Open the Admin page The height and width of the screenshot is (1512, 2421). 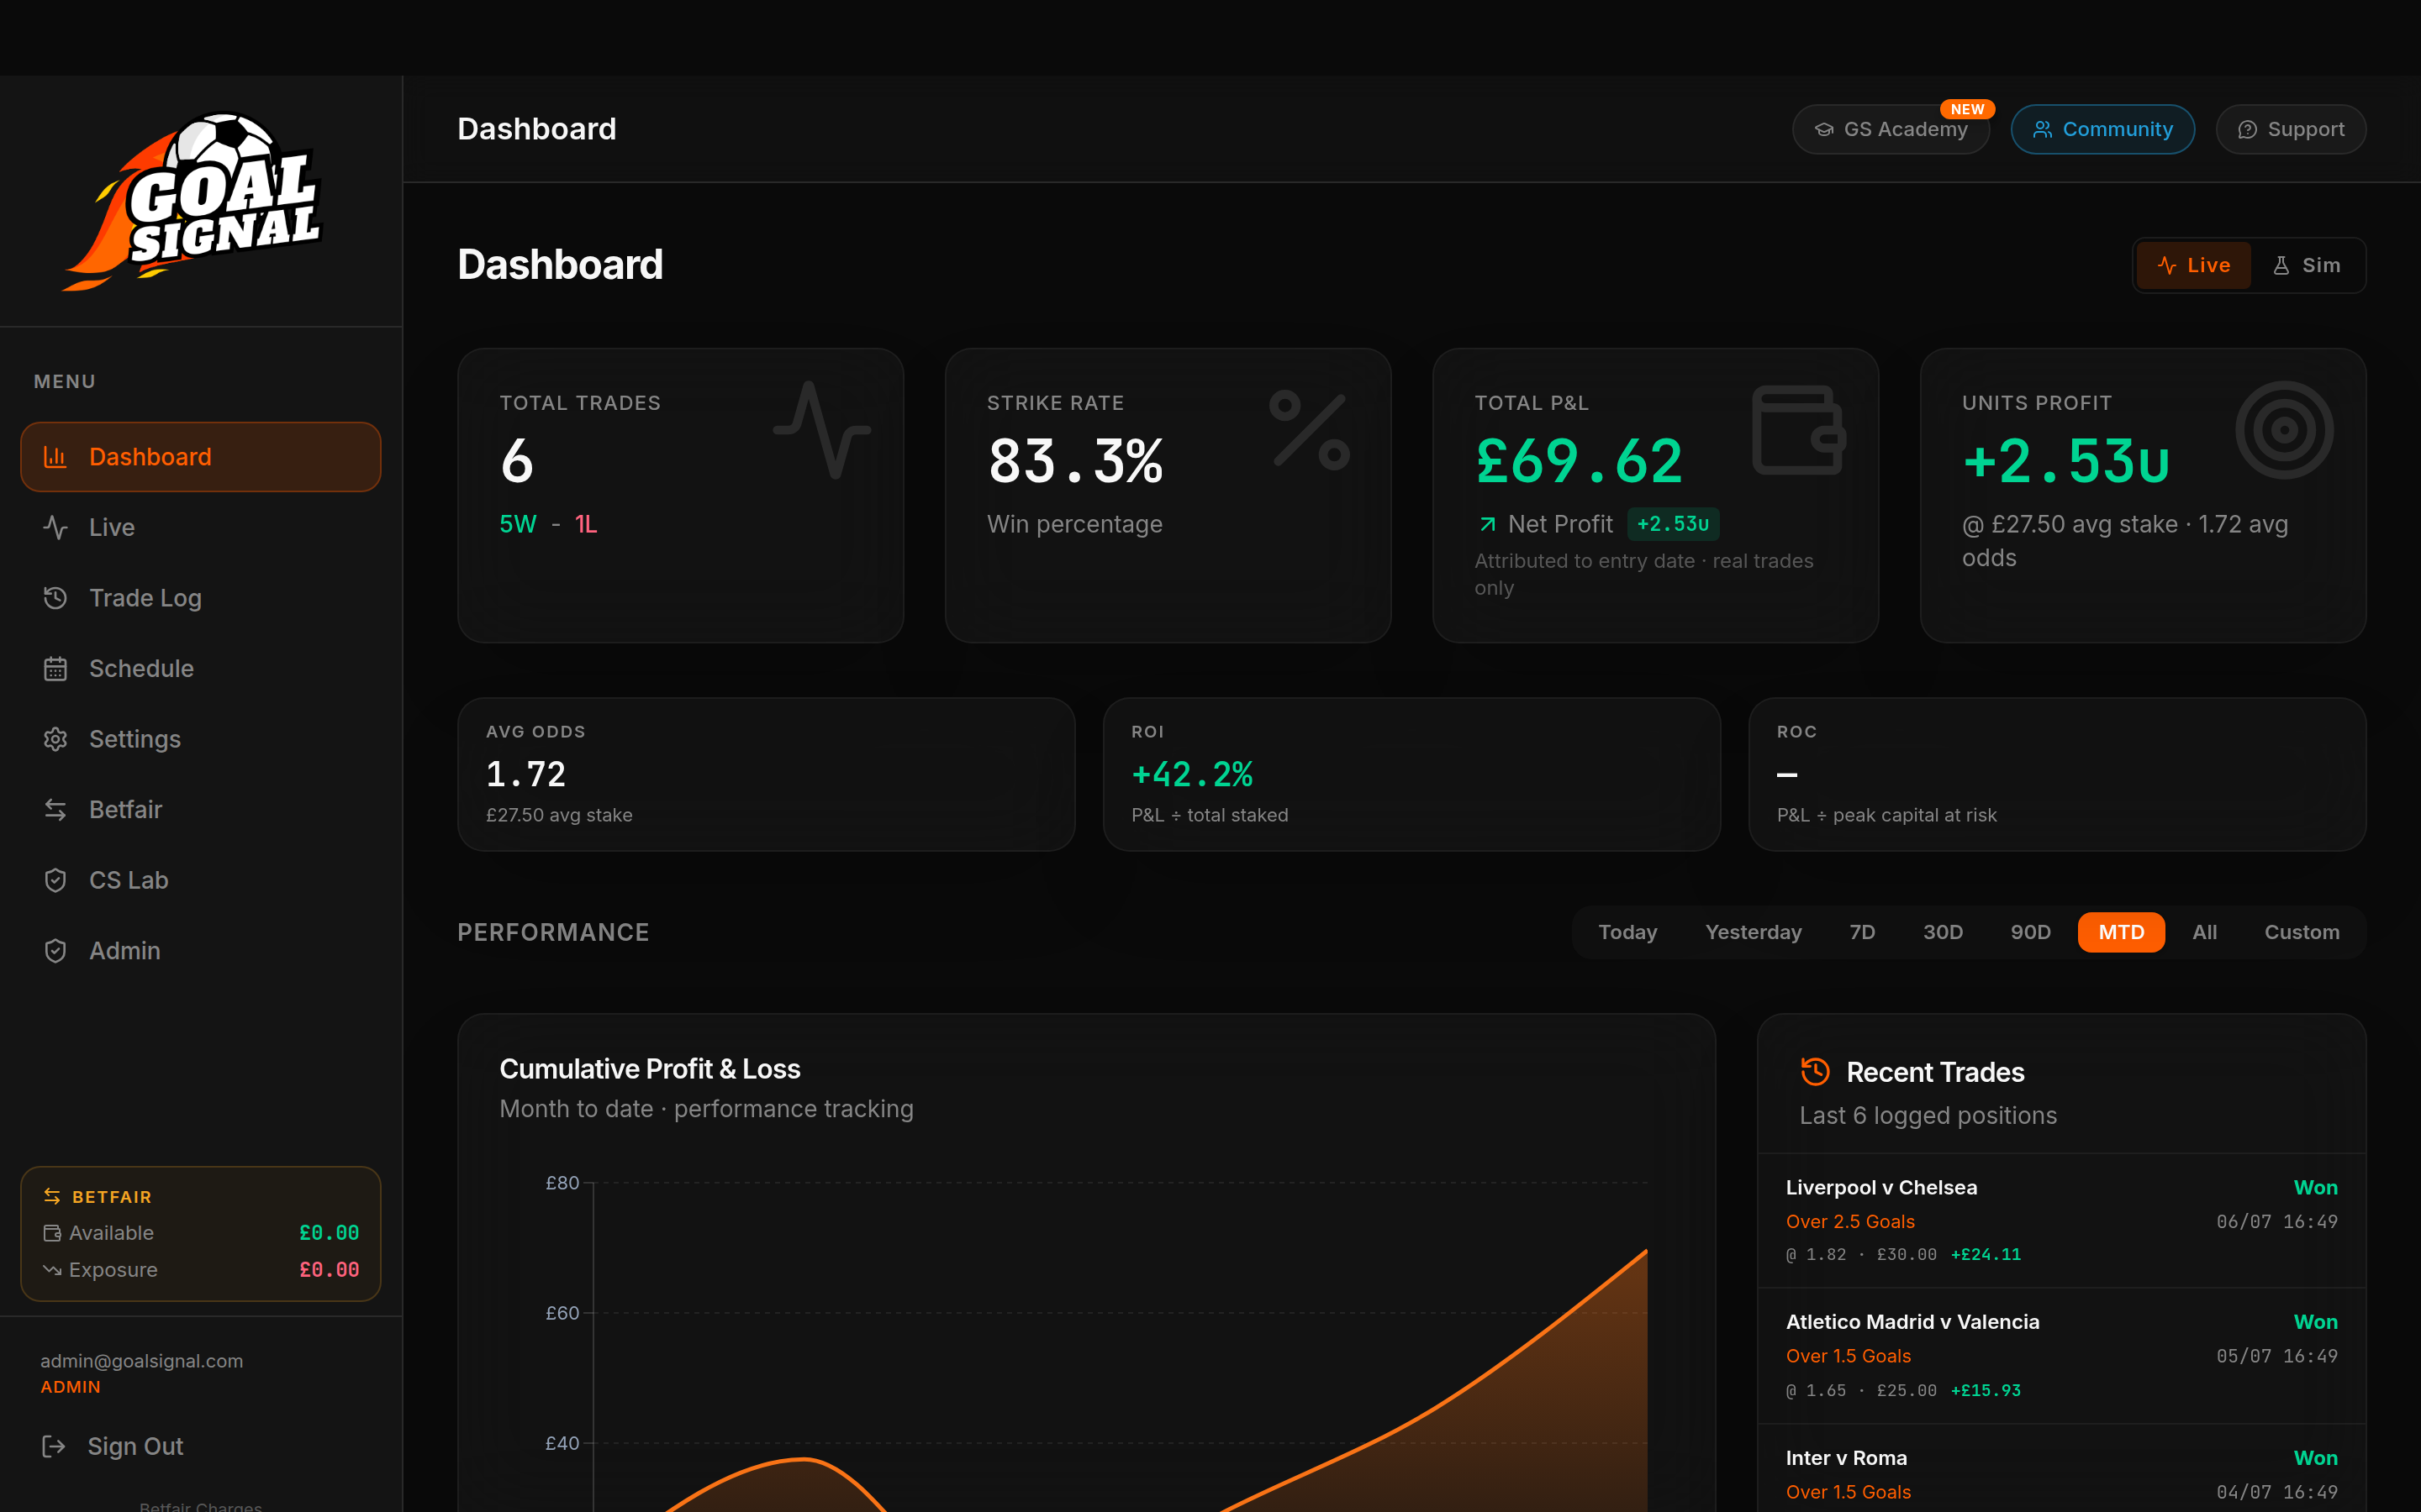200,950
